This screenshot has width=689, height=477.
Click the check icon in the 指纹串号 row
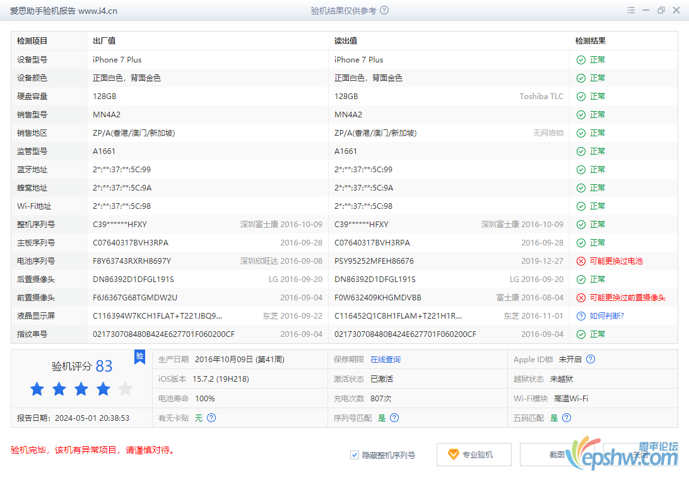(581, 334)
